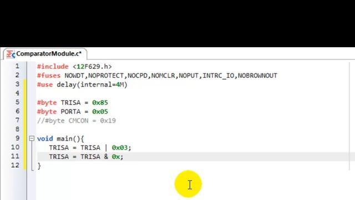Screen dimensions: 355x200
Task: Click the 0x85 address value
Action: pos(100,102)
